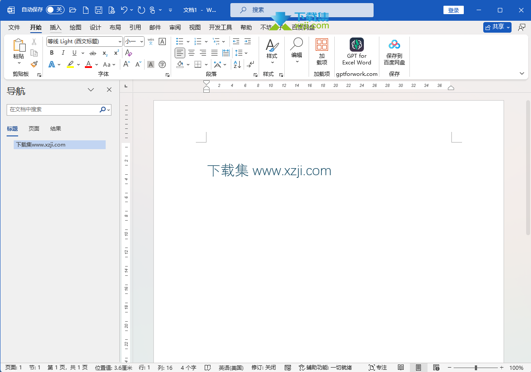
Task: Toggle character shading
Action: tap(151, 64)
